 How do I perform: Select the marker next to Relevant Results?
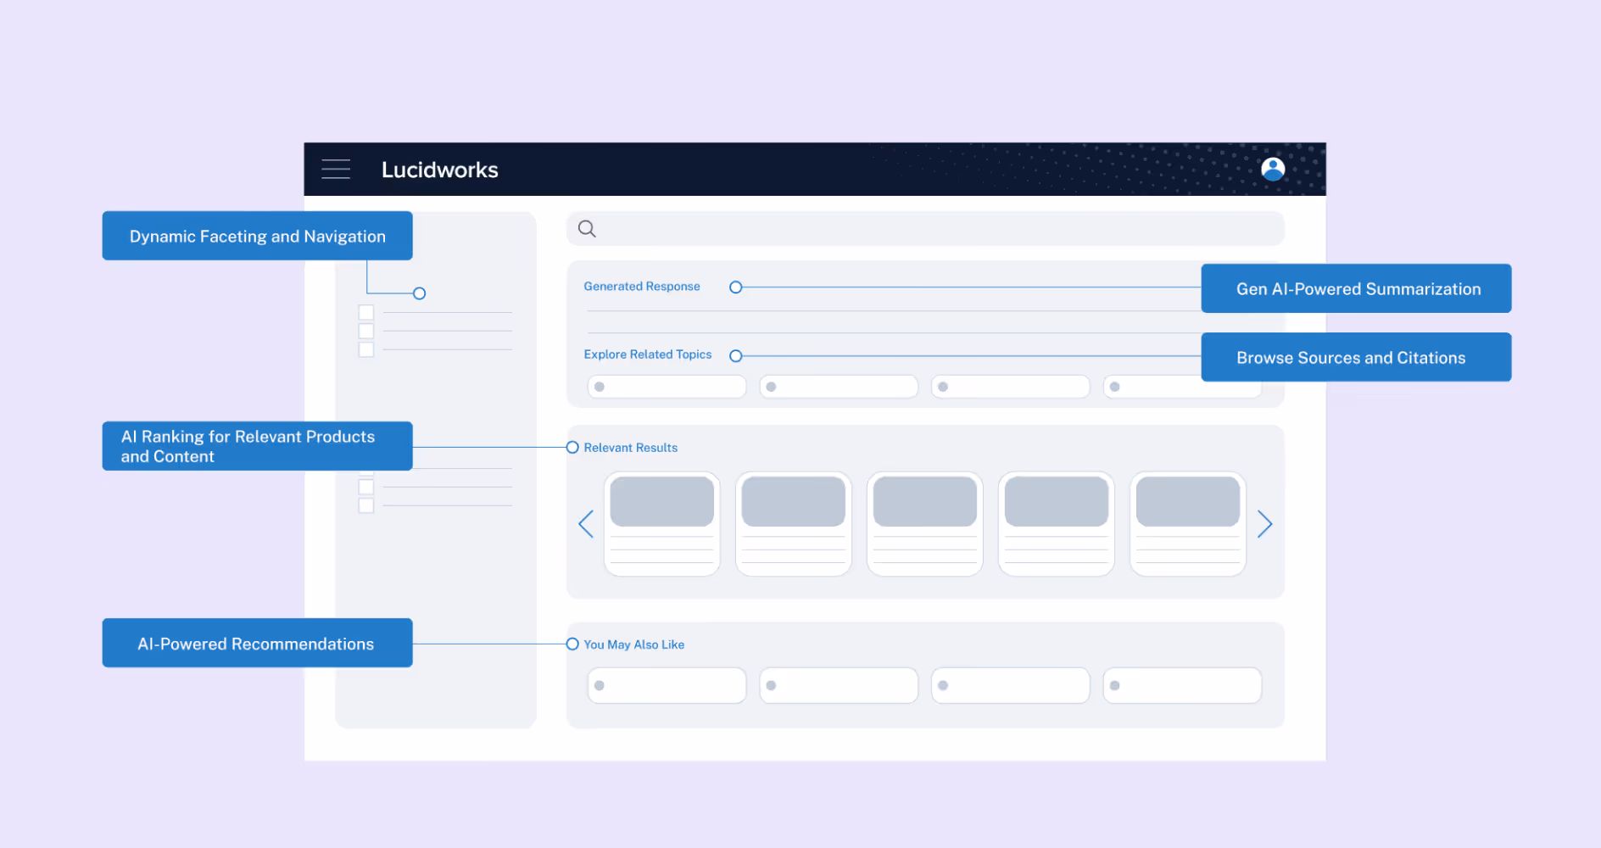click(572, 447)
